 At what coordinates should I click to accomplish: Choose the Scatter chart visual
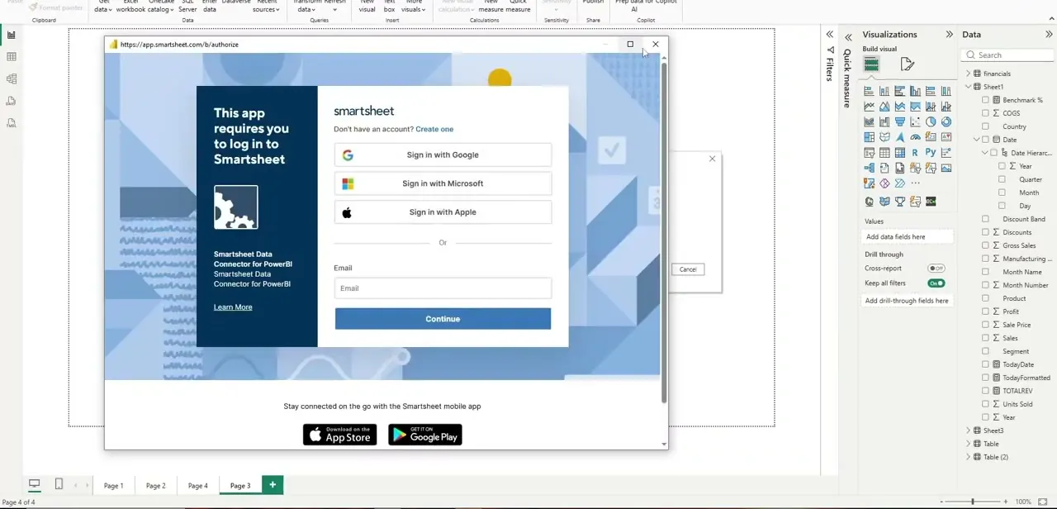click(915, 121)
